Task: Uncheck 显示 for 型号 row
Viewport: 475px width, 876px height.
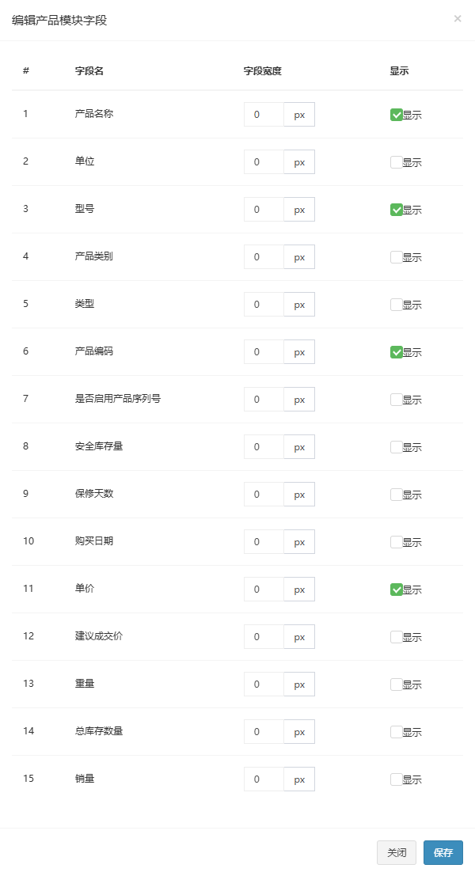Action: tap(396, 210)
